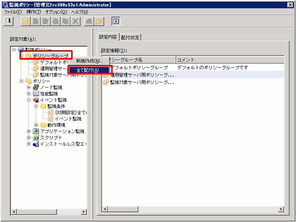Click the インストールレス型エー blue icon
The height and width of the screenshot is (222, 296).
(36, 144)
